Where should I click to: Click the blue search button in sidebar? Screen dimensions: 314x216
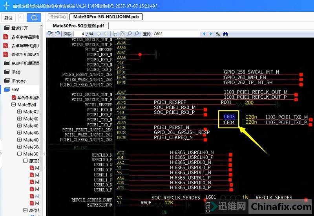34,18
